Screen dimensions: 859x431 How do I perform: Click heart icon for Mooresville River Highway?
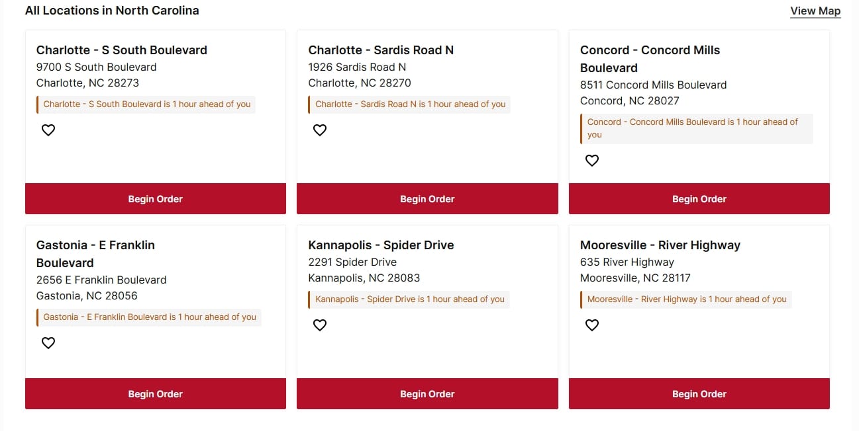pos(592,325)
